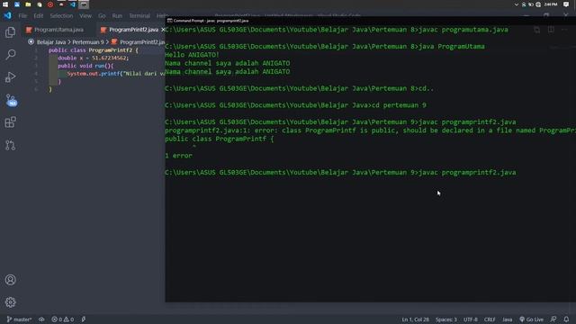Click the last 'javac programprintf2.java' prompt line
576x324 pixels.
340,173
